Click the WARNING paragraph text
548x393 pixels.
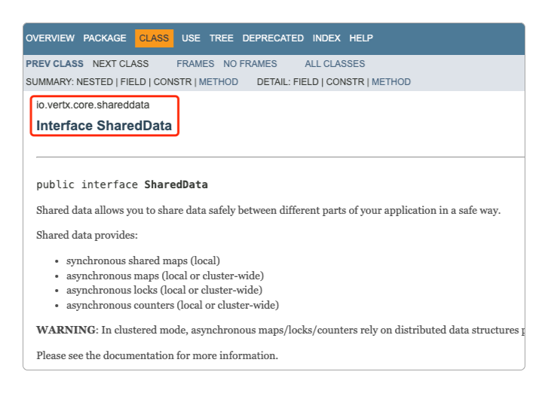[280, 330]
